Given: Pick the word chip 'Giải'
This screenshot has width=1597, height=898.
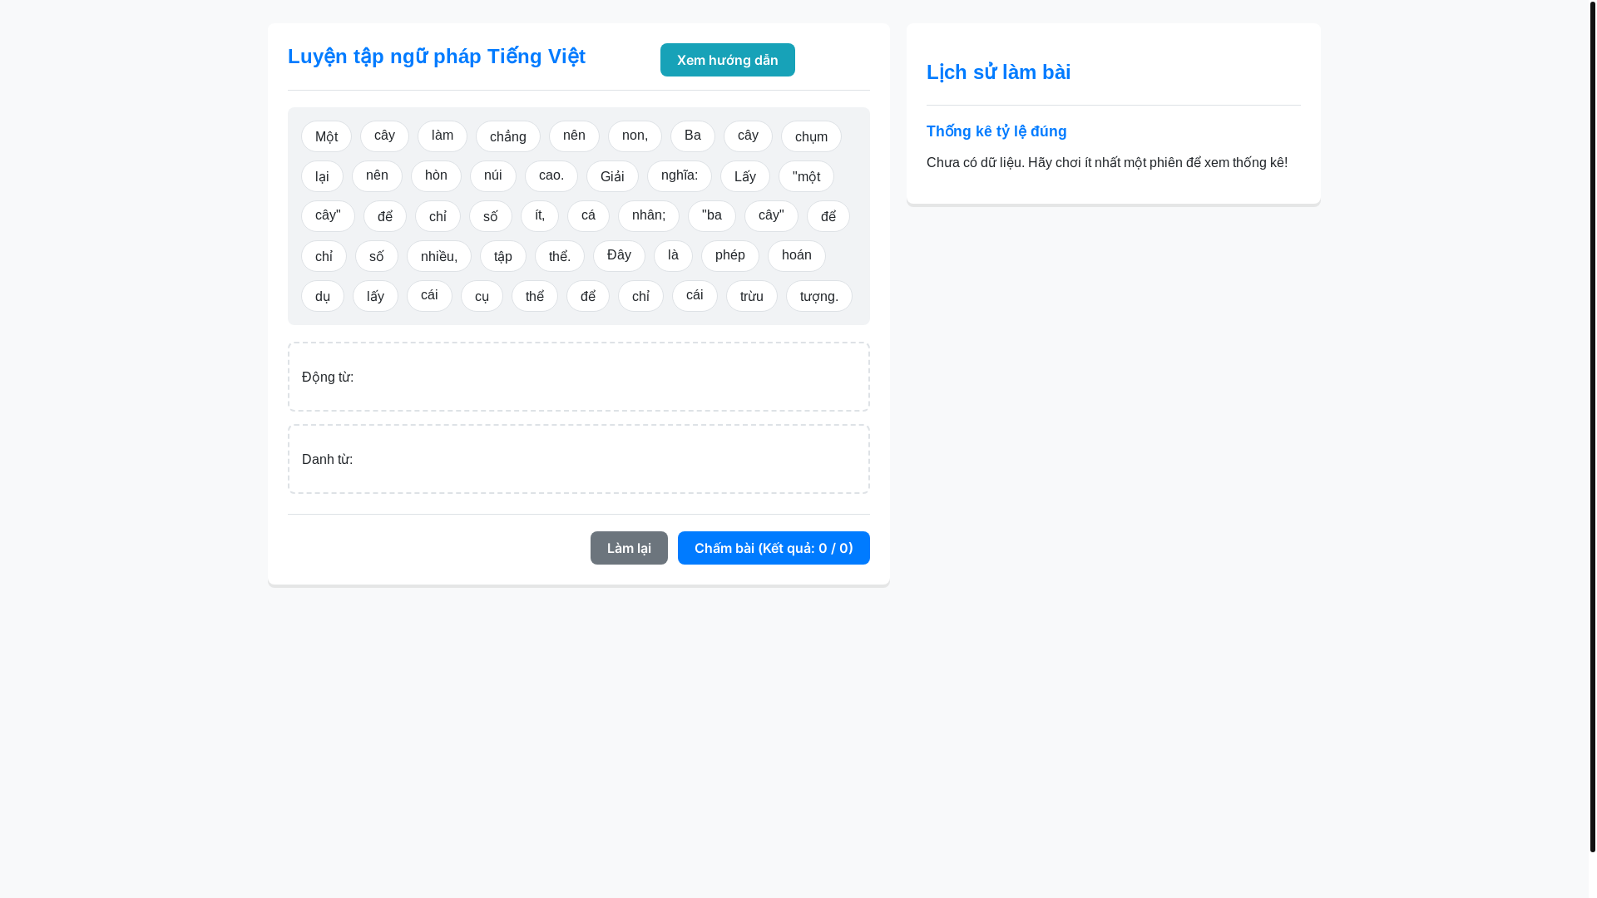Looking at the screenshot, I should [612, 176].
